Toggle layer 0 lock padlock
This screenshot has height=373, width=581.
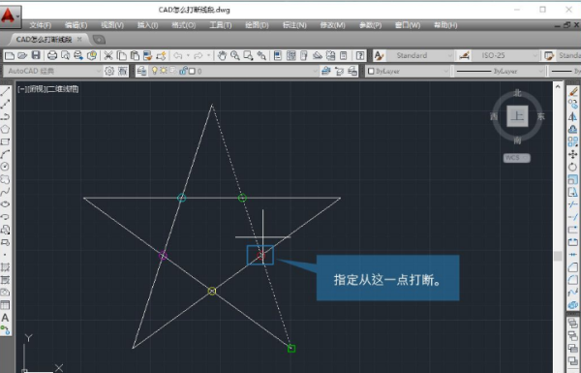pos(183,71)
